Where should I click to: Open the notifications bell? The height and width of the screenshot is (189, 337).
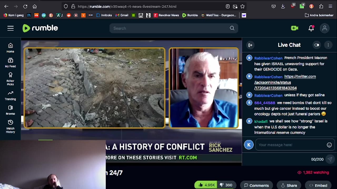(x=311, y=28)
